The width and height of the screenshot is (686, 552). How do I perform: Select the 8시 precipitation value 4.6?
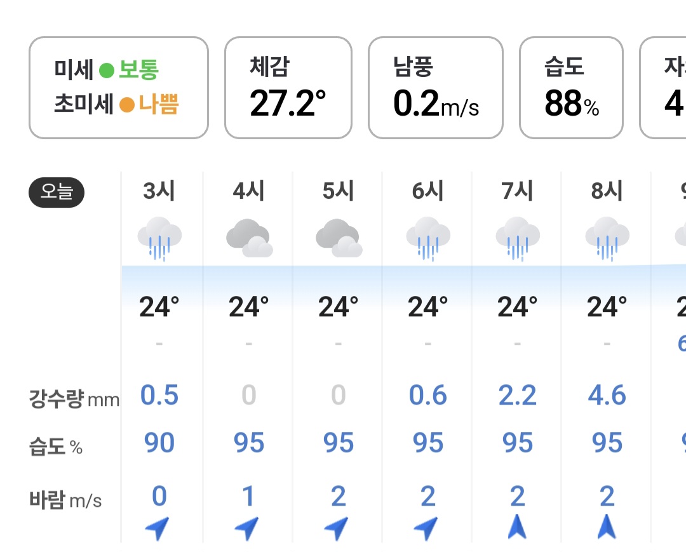pyautogui.click(x=607, y=395)
